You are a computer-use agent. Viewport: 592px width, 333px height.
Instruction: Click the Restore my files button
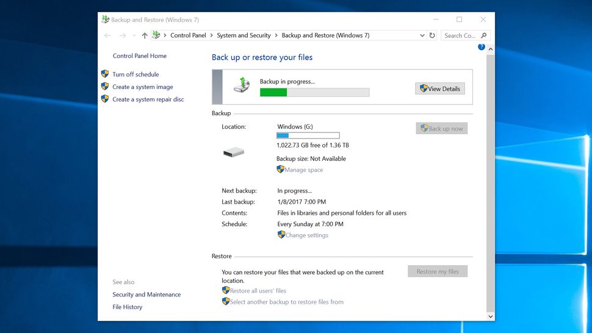438,271
